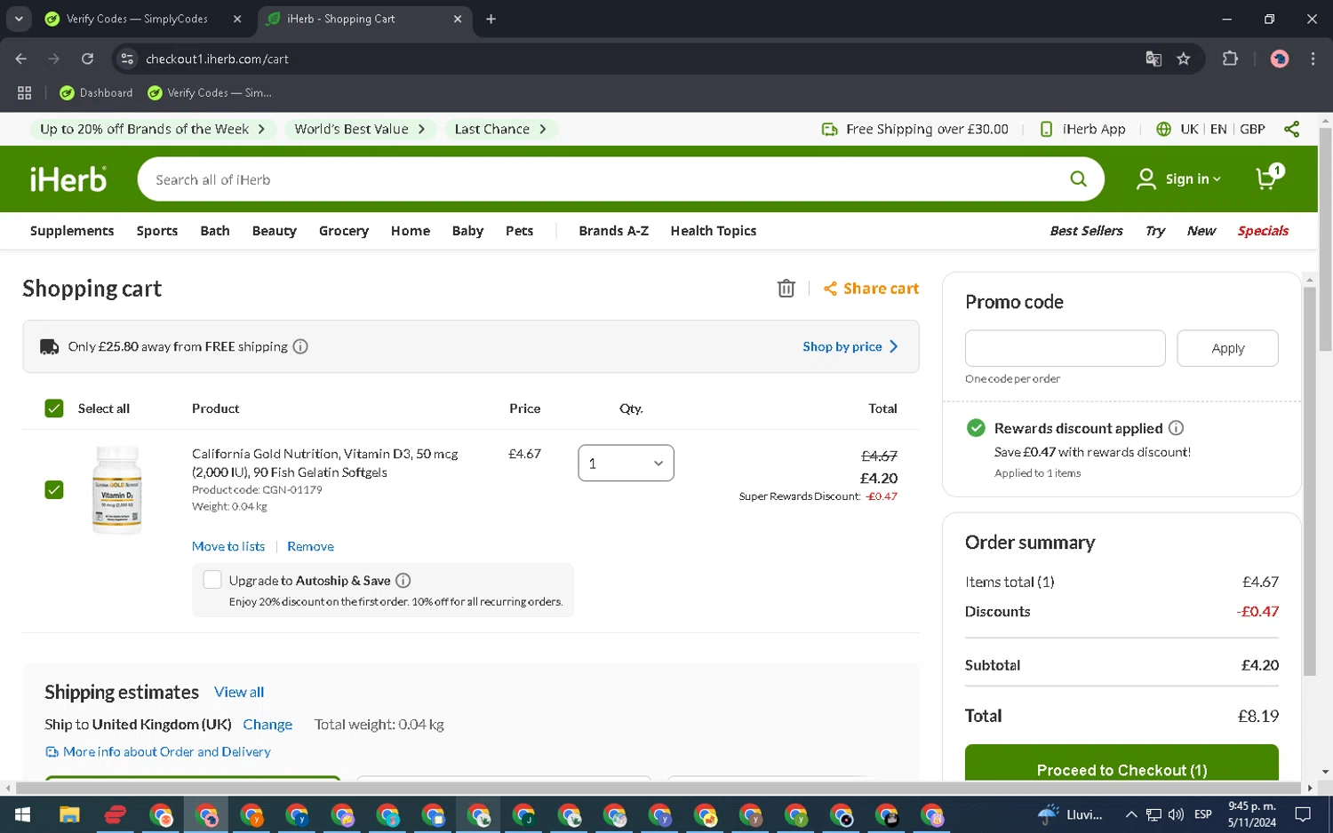
Task: Expand the Last Chance promo
Action: [500, 129]
